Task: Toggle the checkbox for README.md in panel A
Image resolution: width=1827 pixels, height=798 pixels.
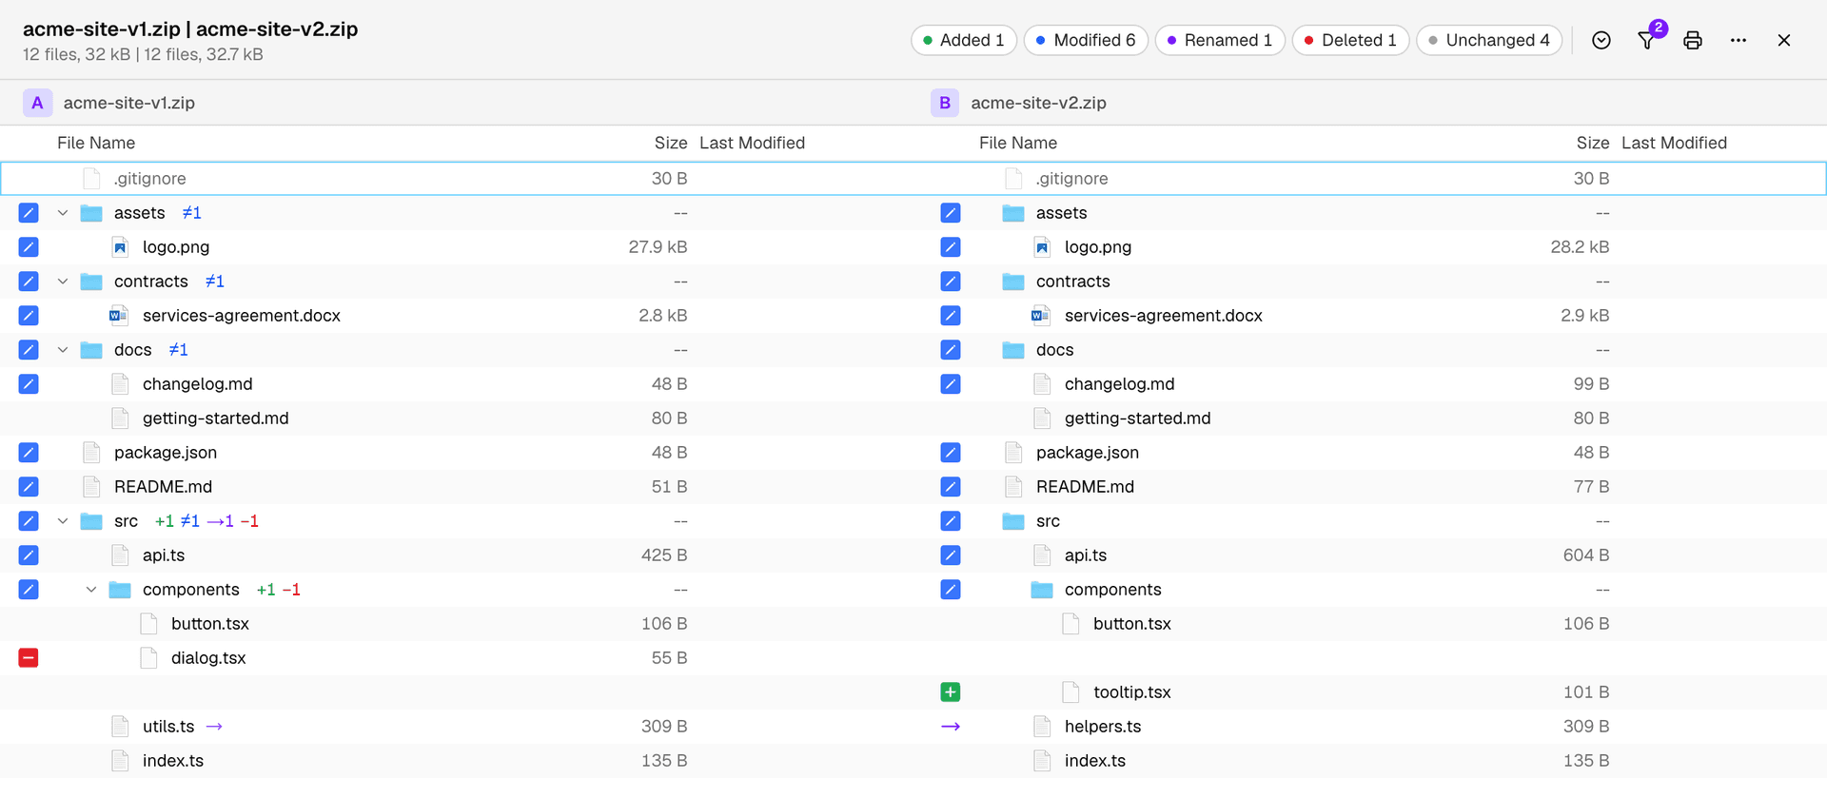Action: (29, 486)
